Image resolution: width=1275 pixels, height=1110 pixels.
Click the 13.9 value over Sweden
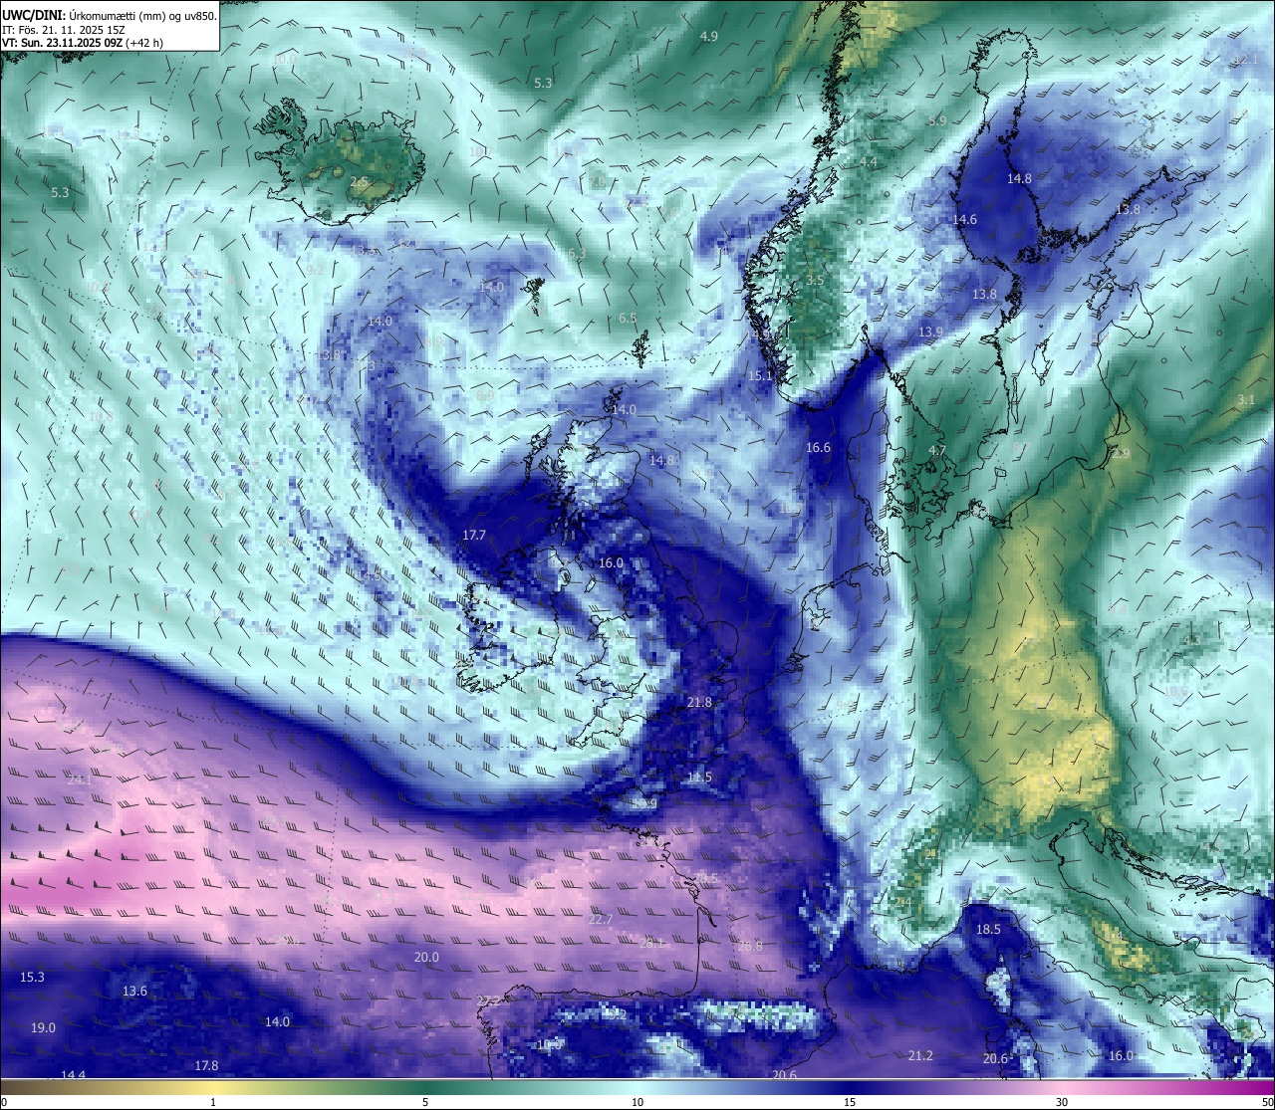(x=930, y=332)
